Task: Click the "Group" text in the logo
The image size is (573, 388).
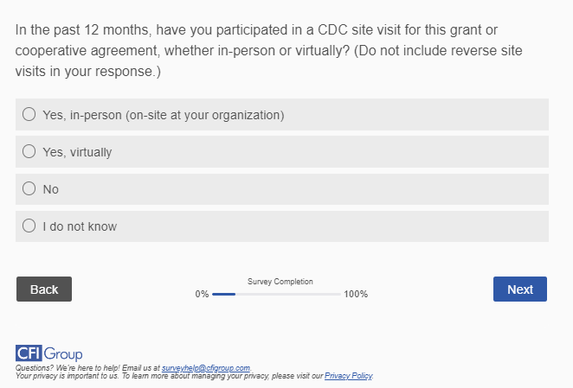Action: [x=63, y=353]
